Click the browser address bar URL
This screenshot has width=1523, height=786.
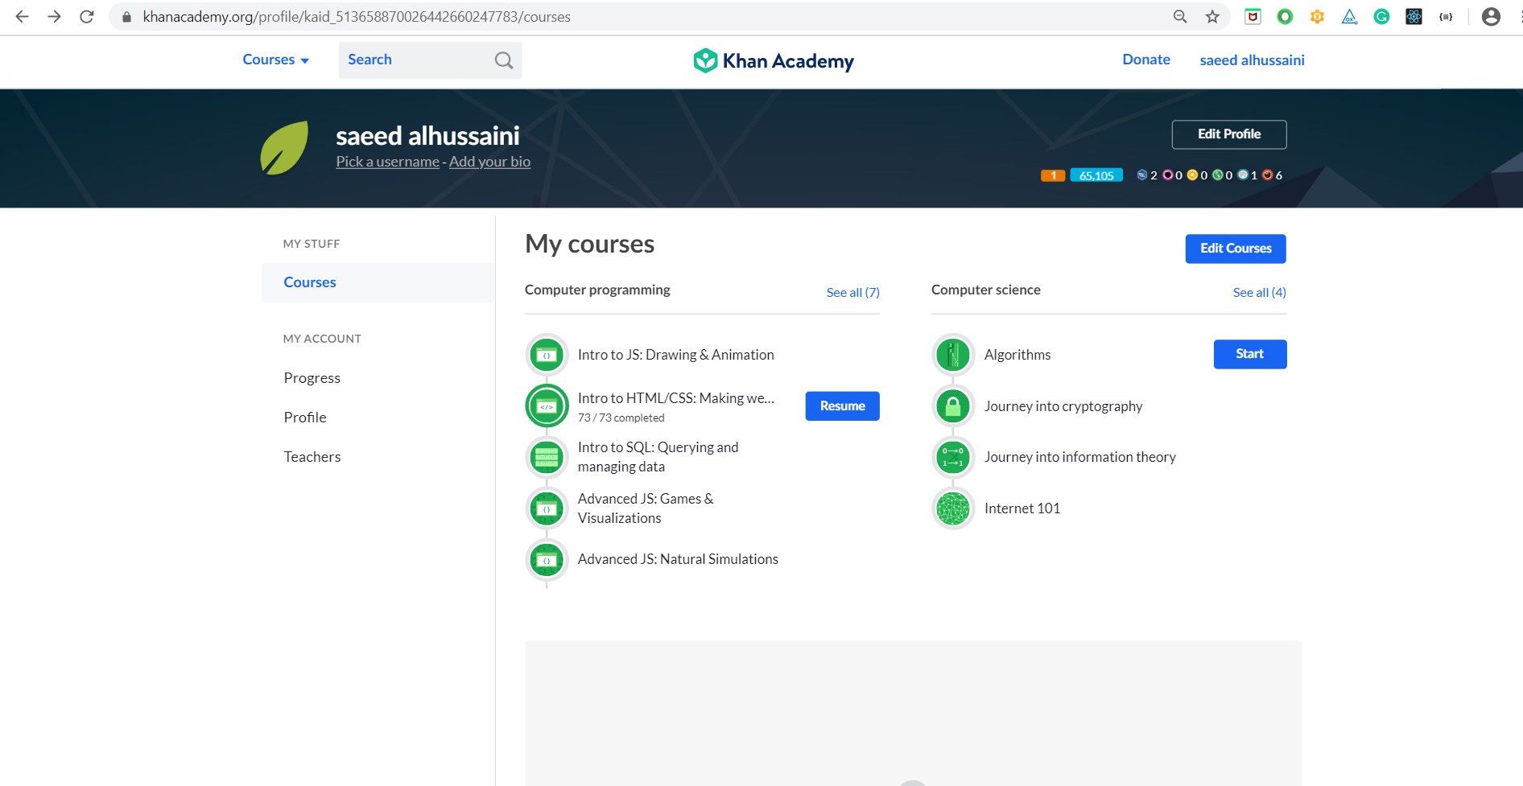357,17
